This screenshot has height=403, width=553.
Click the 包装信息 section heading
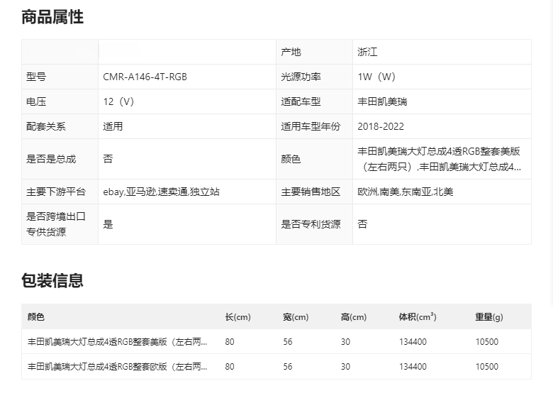click(x=52, y=280)
